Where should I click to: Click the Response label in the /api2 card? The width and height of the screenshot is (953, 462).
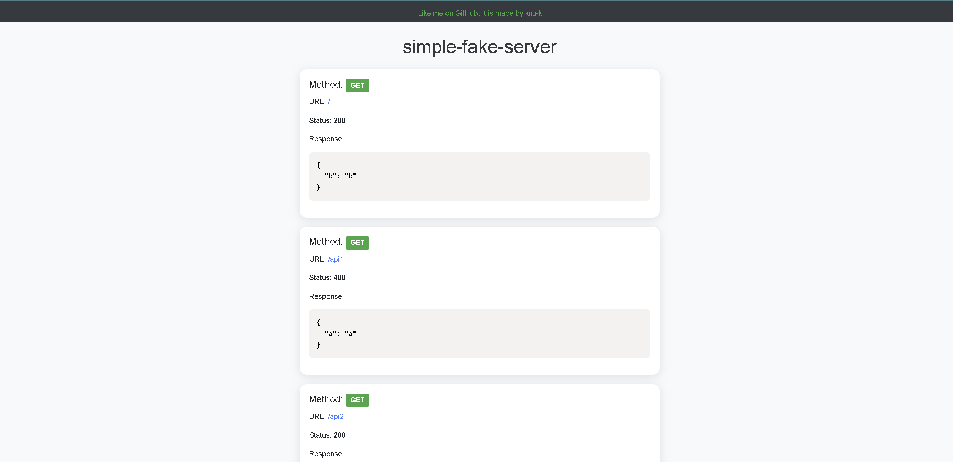326,454
